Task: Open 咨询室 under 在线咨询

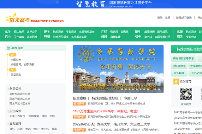Action: [x=124, y=32]
